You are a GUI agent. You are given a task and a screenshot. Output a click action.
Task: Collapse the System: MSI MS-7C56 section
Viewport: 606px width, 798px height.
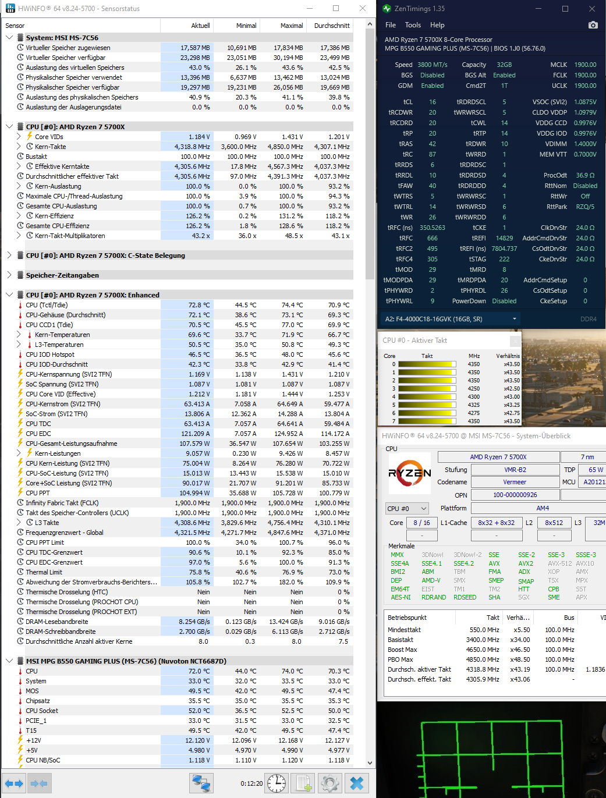[x=8, y=37]
